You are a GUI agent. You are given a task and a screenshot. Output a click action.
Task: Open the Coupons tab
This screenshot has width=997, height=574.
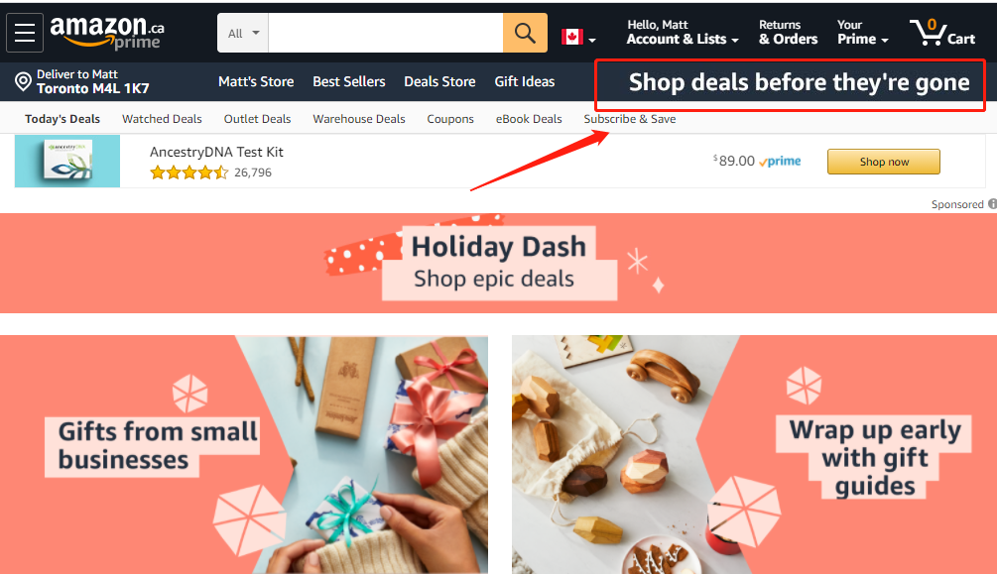450,119
